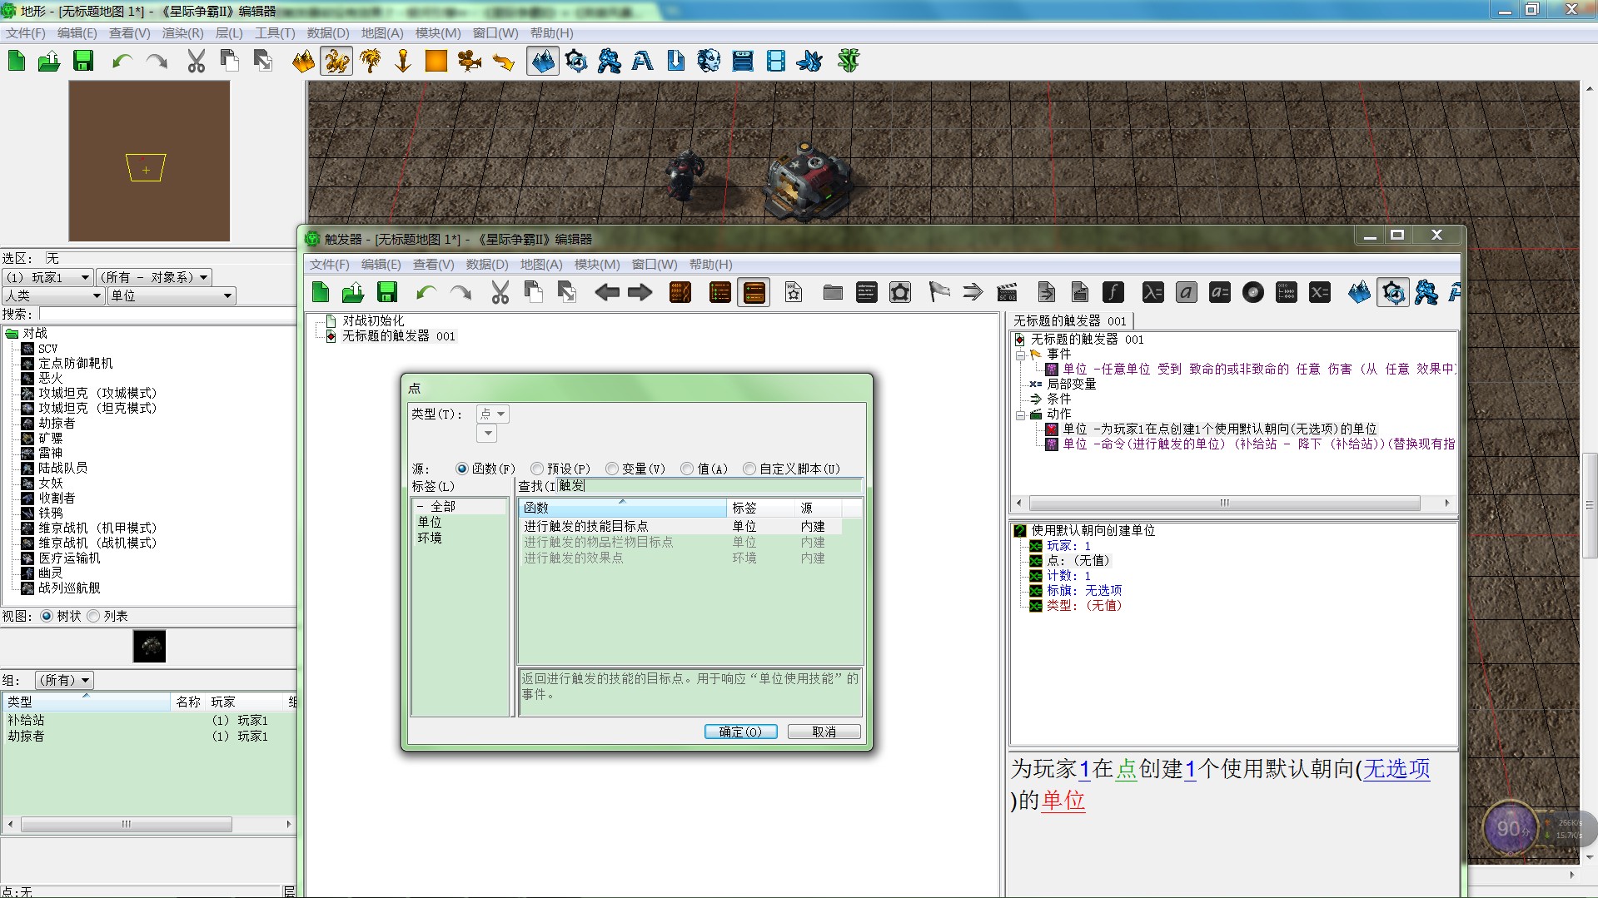The image size is (1598, 898).
Task: Click the Test Document green SC icon
Action: [x=849, y=61]
